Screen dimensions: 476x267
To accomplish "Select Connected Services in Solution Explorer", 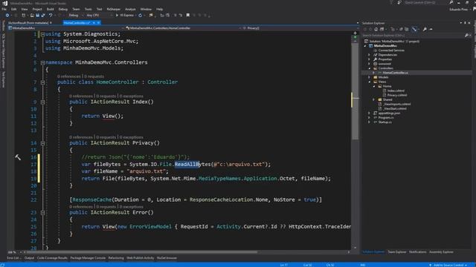I will tap(391, 50).
